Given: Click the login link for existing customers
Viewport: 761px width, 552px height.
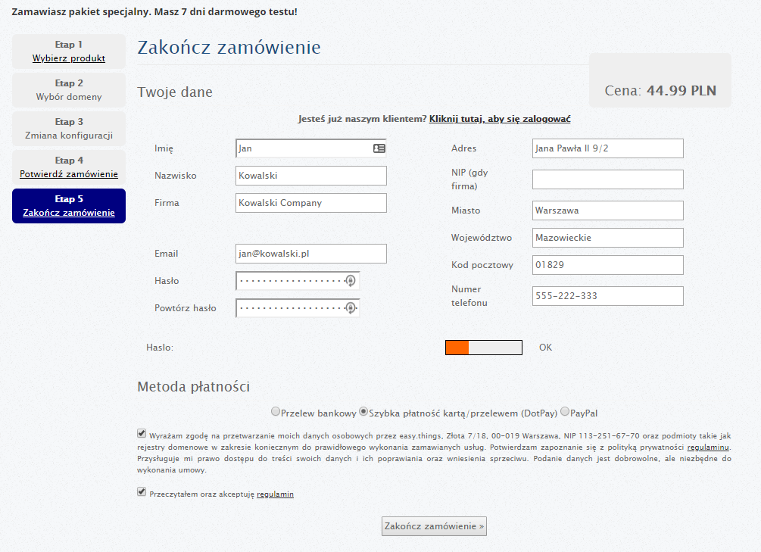Looking at the screenshot, I should pos(500,119).
